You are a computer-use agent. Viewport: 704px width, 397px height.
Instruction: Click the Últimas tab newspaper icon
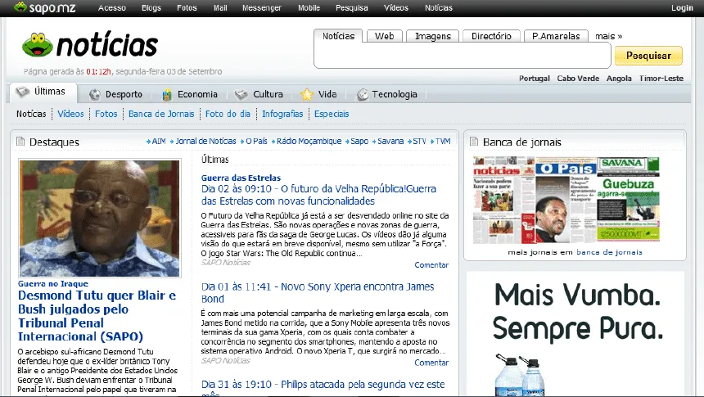(22, 92)
